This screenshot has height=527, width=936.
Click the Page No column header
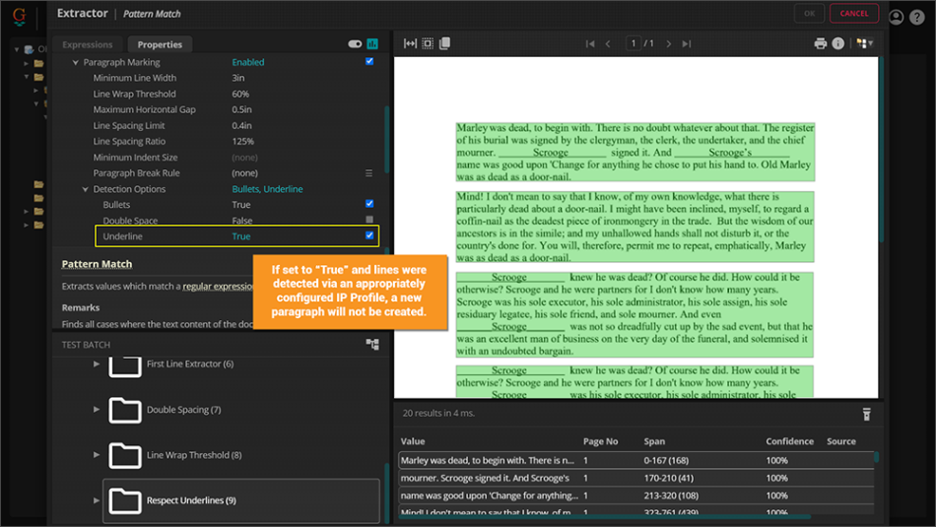pyautogui.click(x=600, y=441)
